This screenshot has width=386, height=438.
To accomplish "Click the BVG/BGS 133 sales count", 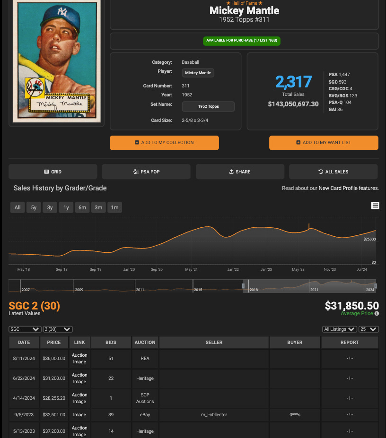I will click(x=342, y=96).
